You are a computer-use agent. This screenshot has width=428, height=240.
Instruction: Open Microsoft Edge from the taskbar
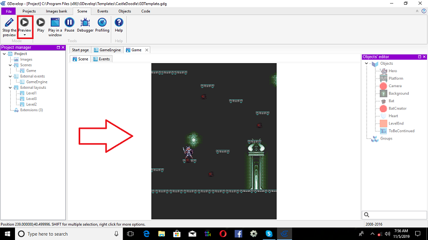click(146, 234)
